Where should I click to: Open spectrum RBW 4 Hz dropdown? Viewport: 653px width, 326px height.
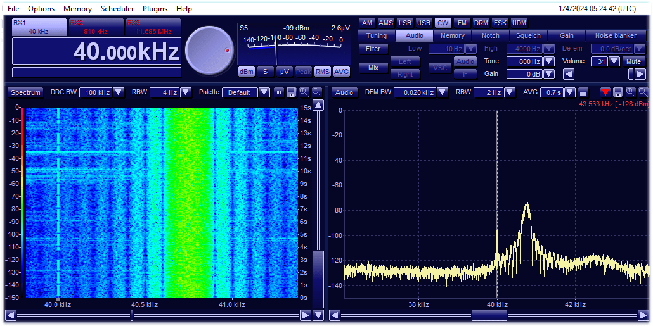click(186, 92)
